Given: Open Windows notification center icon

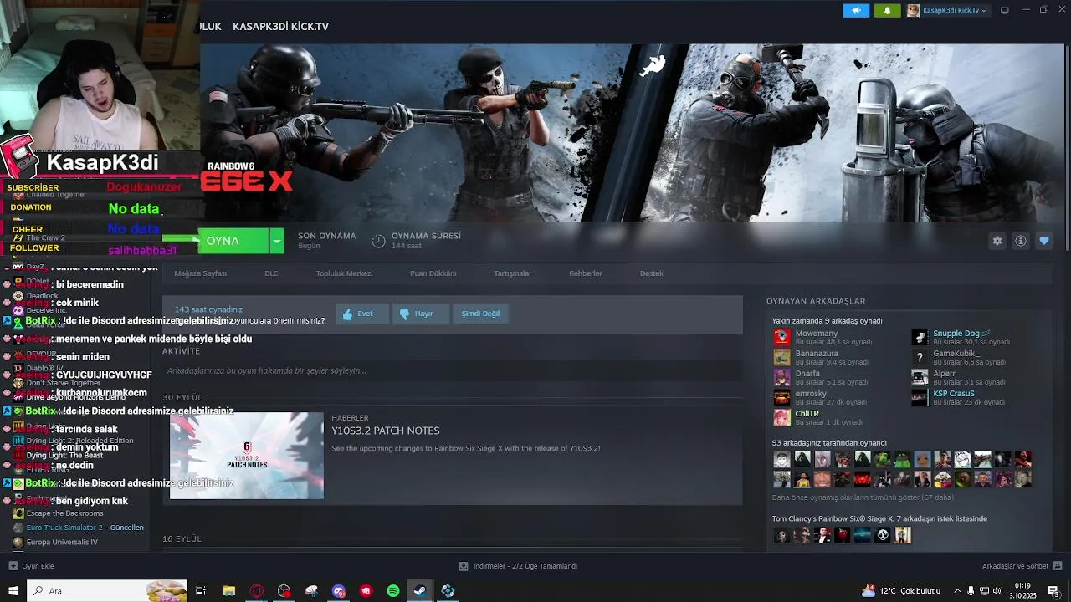Looking at the screenshot, I should 1053,591.
